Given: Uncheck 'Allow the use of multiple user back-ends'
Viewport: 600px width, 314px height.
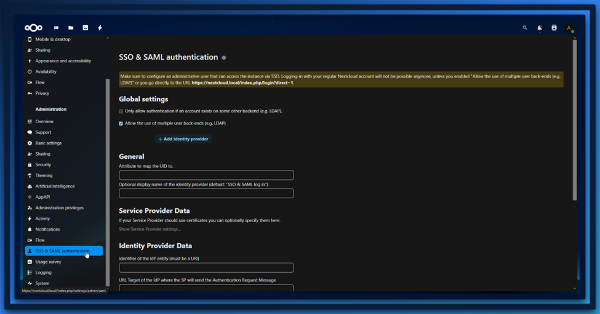Looking at the screenshot, I should [121, 124].
